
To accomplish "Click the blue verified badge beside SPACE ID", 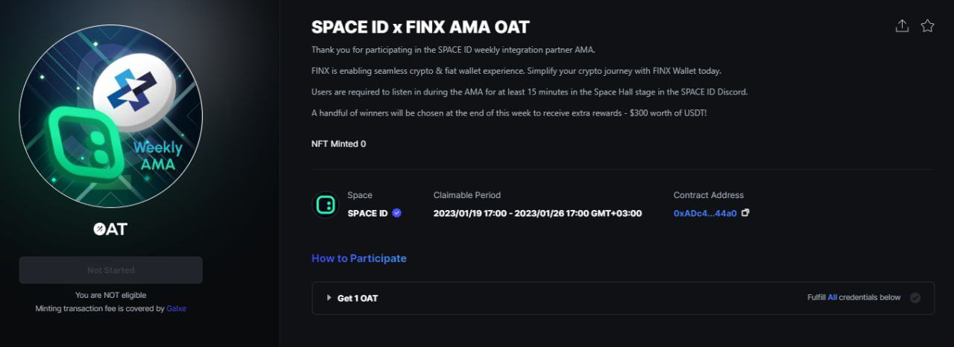I will point(397,213).
